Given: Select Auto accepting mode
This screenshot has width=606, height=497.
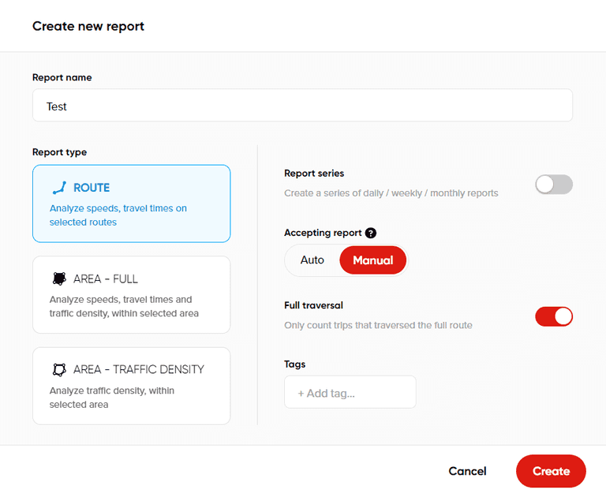Looking at the screenshot, I should pyautogui.click(x=312, y=260).
